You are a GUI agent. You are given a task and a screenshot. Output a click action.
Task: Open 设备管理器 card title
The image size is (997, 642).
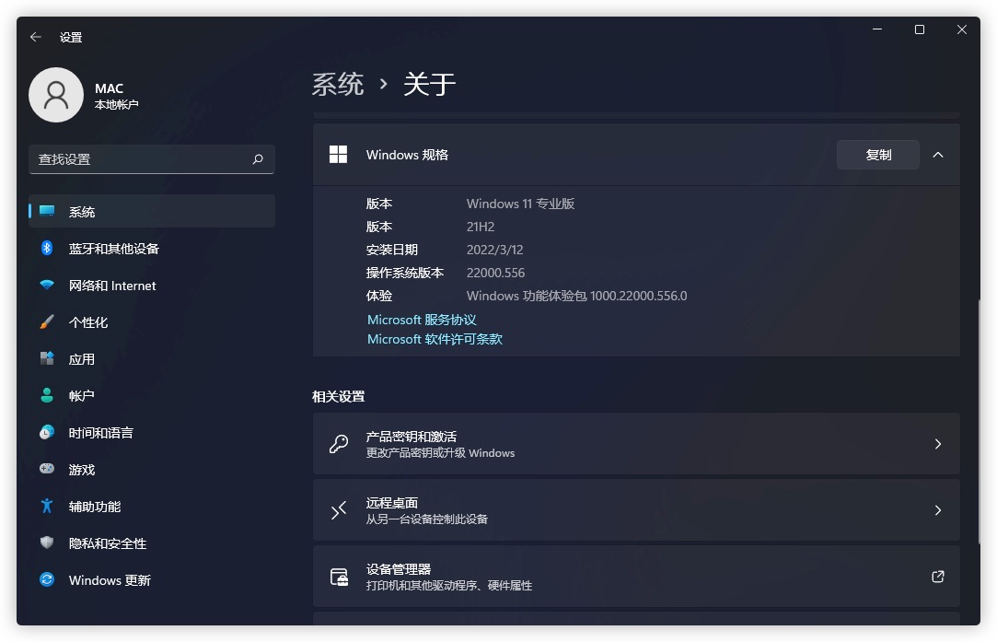point(399,569)
